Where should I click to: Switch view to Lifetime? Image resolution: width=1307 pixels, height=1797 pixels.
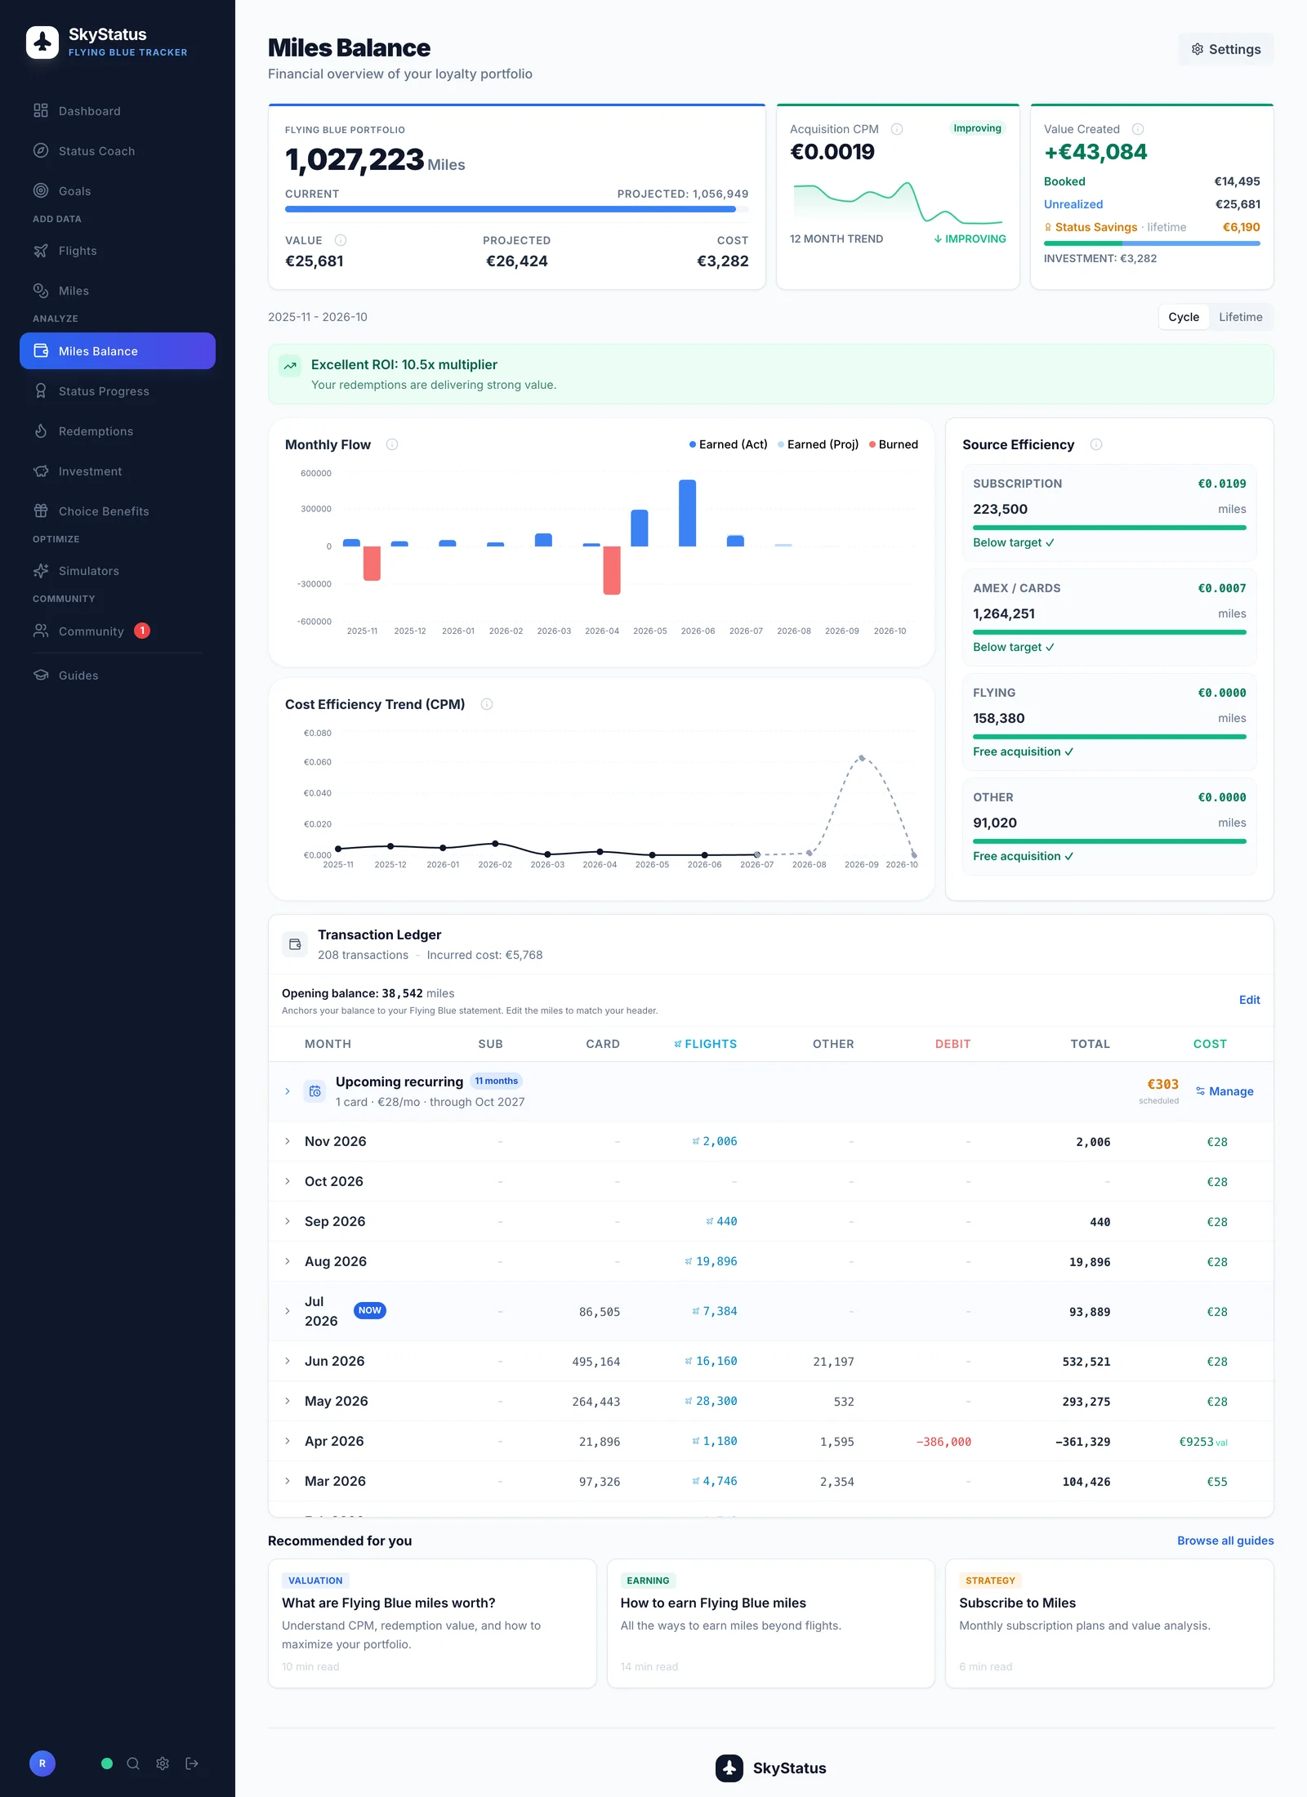click(x=1240, y=317)
